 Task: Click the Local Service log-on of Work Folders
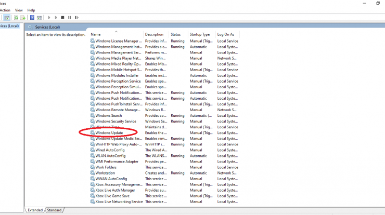pyautogui.click(x=227, y=167)
